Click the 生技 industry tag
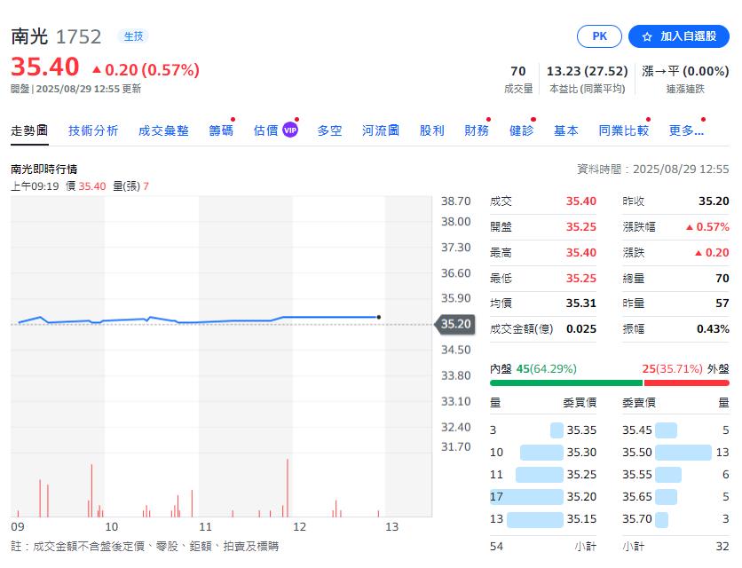742x568 pixels. (133, 36)
